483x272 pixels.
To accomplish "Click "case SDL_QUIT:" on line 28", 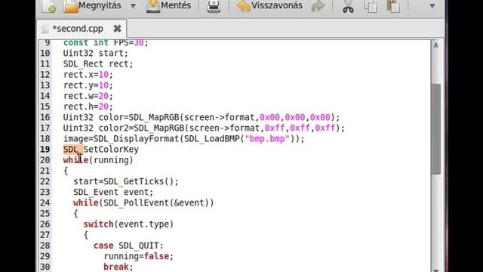I will [x=128, y=246].
